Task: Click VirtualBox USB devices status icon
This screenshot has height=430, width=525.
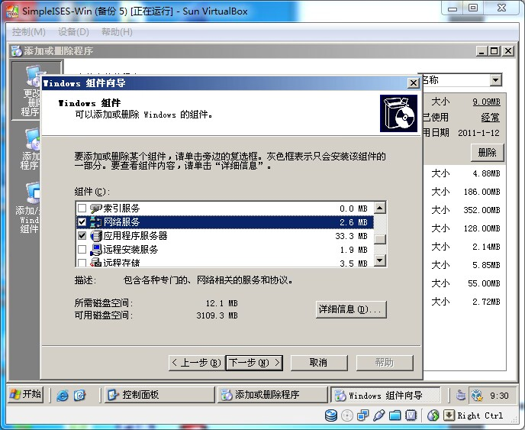Action: (378, 415)
